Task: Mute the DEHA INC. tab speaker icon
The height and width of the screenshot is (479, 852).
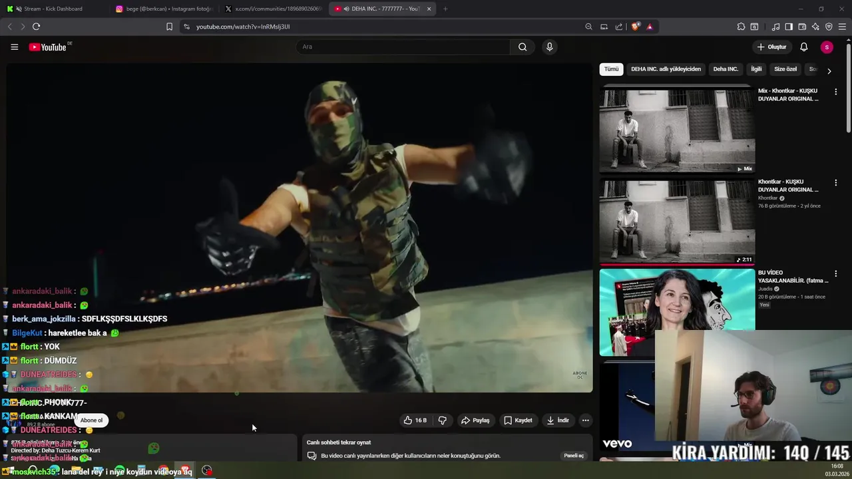Action: 347,9
